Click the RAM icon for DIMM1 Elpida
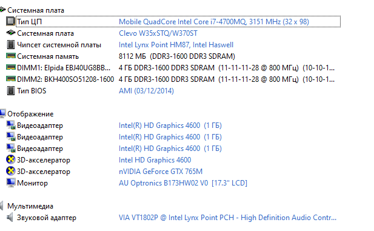This screenshot has height=231, width=374. tap(10, 67)
